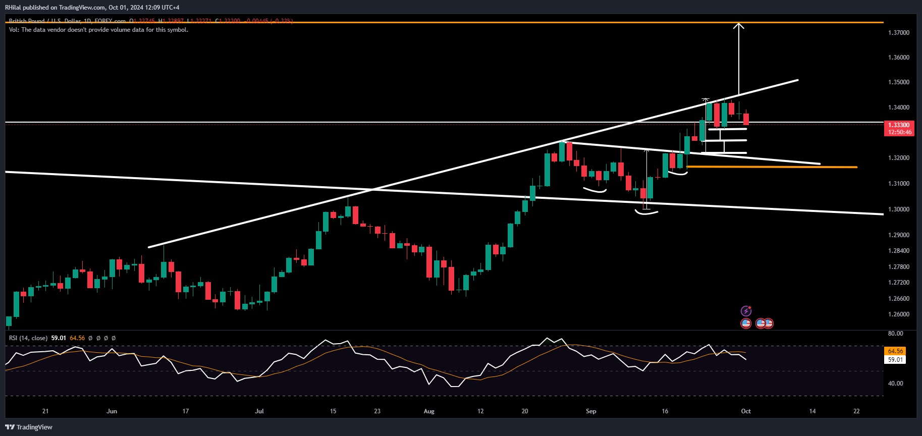
Task: Click the Oct label on time axis
Action: 746,411
